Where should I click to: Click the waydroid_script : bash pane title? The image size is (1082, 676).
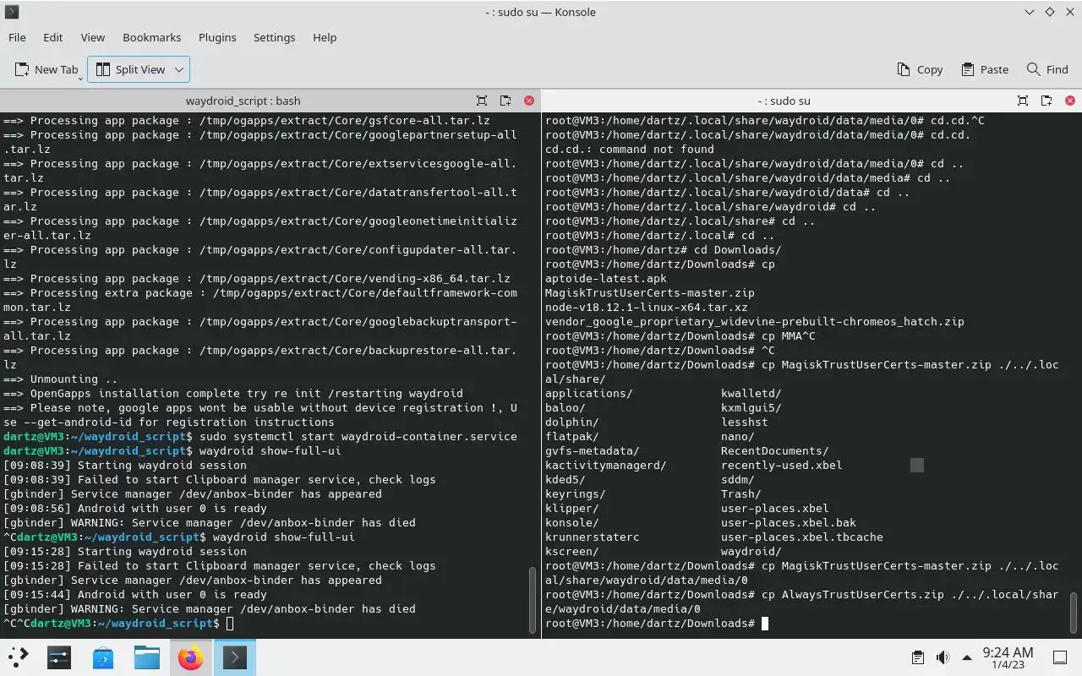click(x=243, y=101)
